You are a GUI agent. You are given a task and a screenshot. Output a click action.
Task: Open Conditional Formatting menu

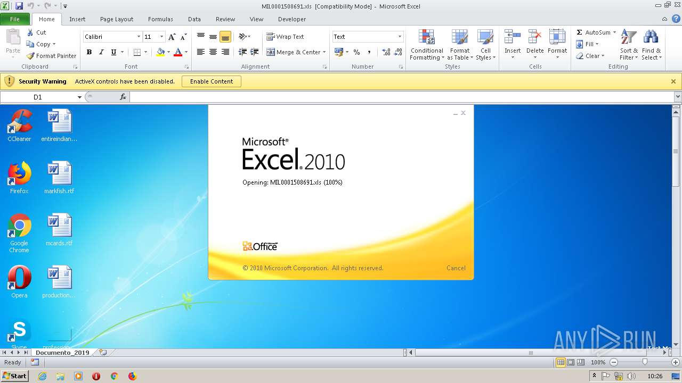(x=427, y=45)
